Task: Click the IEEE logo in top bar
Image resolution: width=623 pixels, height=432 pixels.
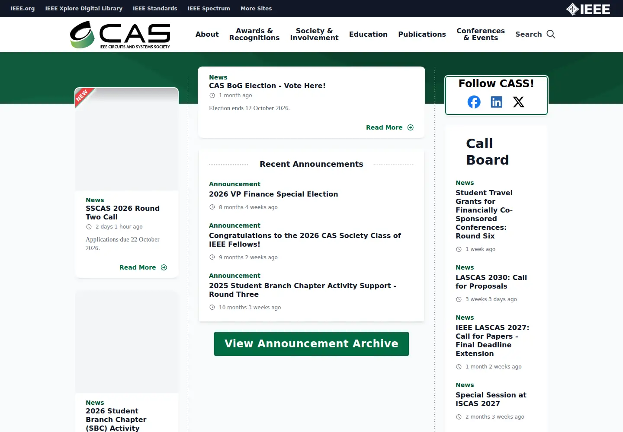Action: [588, 9]
